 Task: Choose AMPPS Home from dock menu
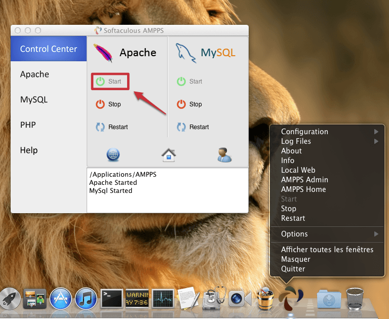tap(327, 189)
